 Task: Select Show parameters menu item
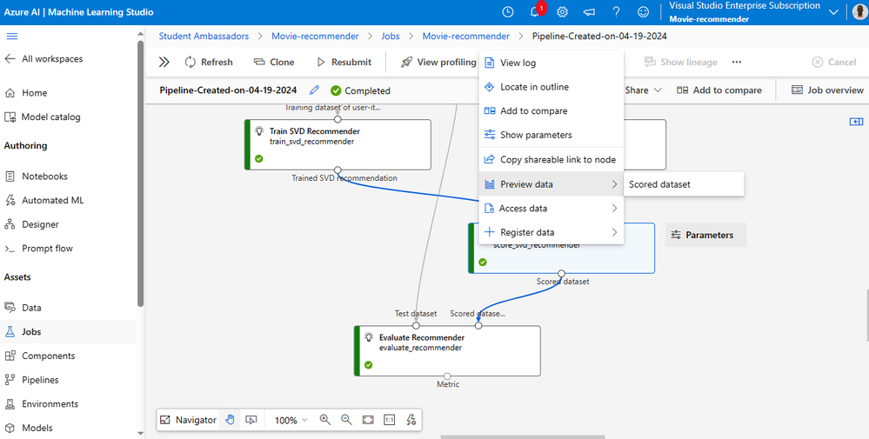551,135
